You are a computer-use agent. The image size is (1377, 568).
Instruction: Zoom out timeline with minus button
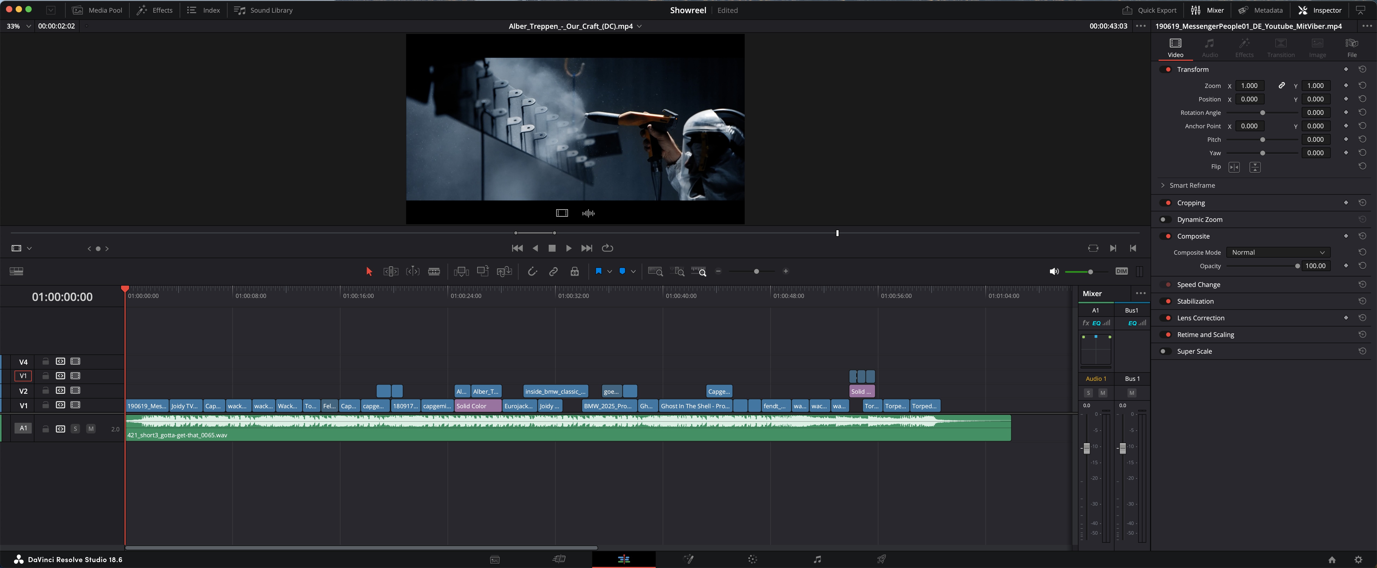718,271
